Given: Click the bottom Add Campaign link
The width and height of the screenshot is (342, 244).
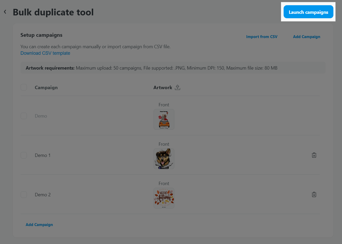Looking at the screenshot, I should 39,225.
